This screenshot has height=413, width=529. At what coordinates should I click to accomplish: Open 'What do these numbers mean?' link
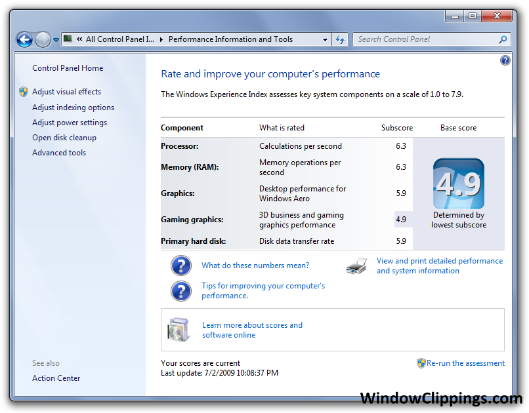tap(255, 265)
